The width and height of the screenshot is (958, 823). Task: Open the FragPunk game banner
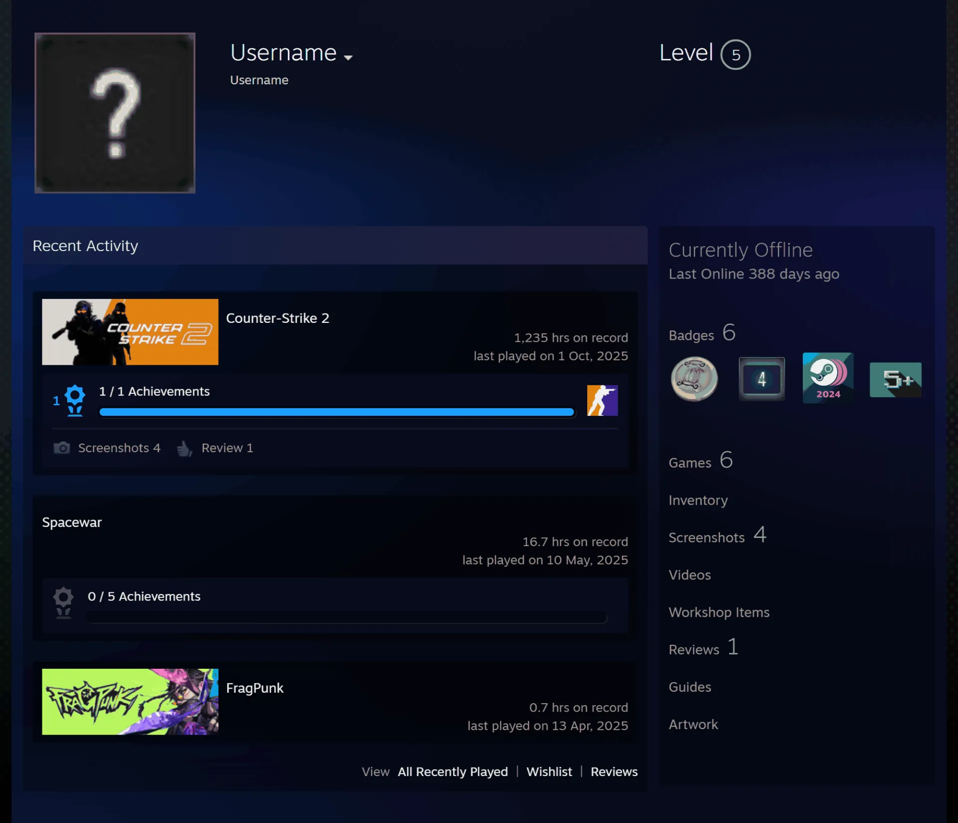(x=130, y=702)
